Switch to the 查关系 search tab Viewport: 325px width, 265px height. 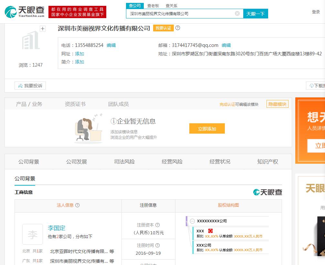[x=172, y=6]
